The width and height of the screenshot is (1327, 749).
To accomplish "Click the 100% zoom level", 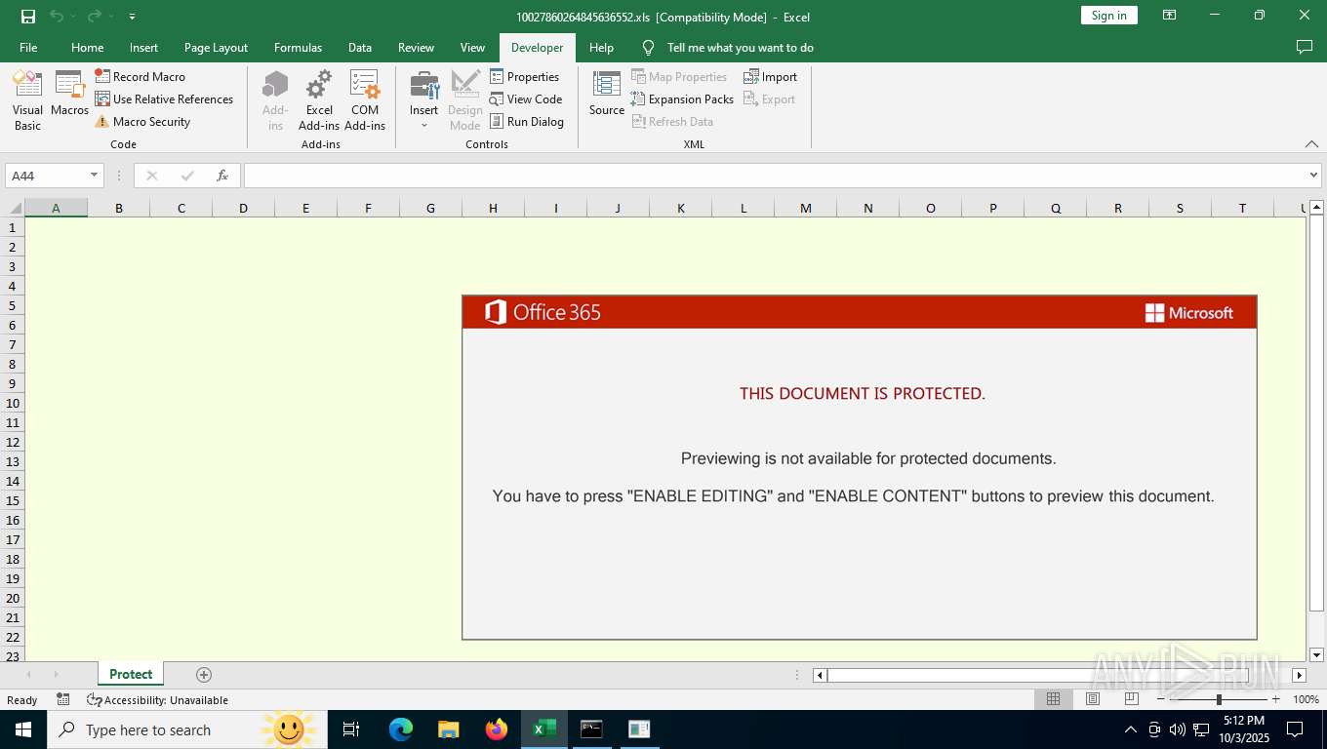I will click(1306, 699).
